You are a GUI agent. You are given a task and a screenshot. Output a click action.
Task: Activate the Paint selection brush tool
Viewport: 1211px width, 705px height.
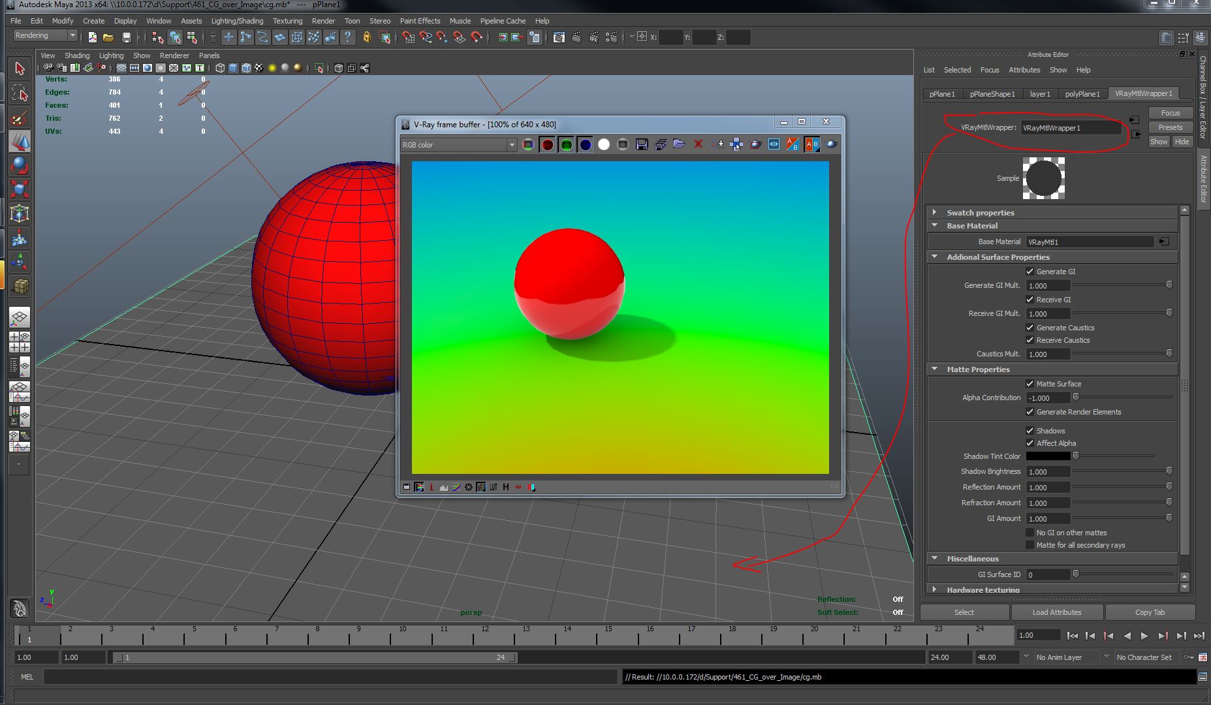[20, 117]
